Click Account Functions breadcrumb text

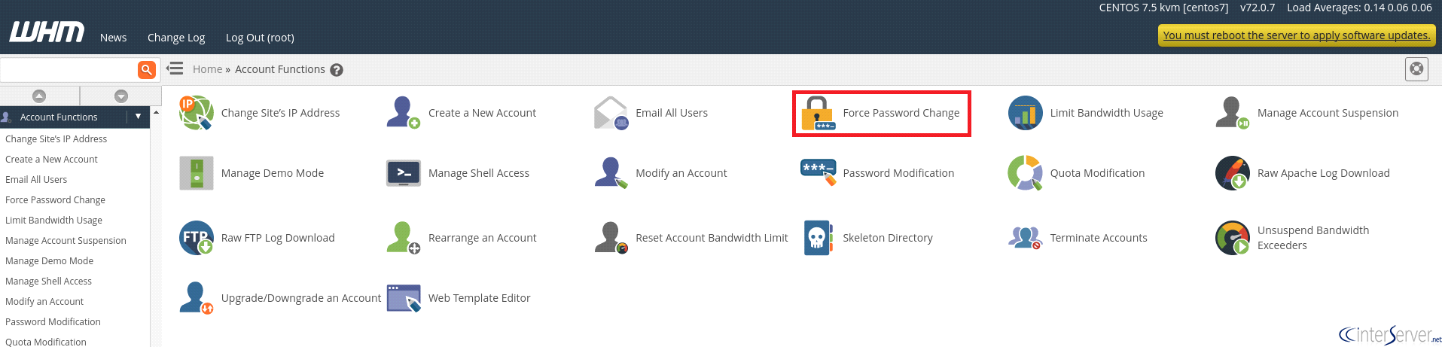(x=280, y=69)
